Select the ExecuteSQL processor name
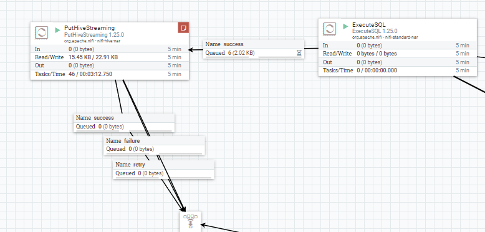The image size is (485, 232). [x=369, y=25]
